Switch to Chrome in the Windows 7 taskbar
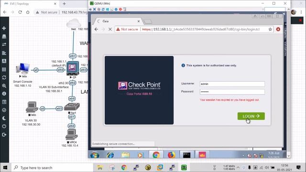The height and width of the screenshot is (172, 306). 156,155
